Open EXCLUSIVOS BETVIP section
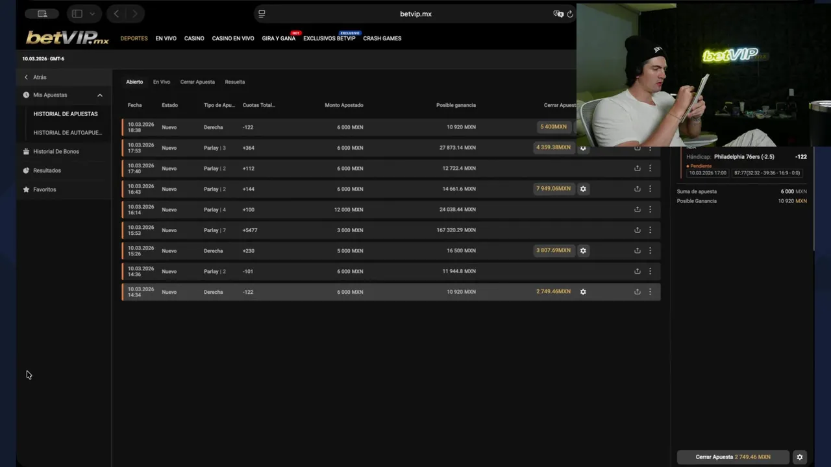The width and height of the screenshot is (831, 467). [329, 38]
